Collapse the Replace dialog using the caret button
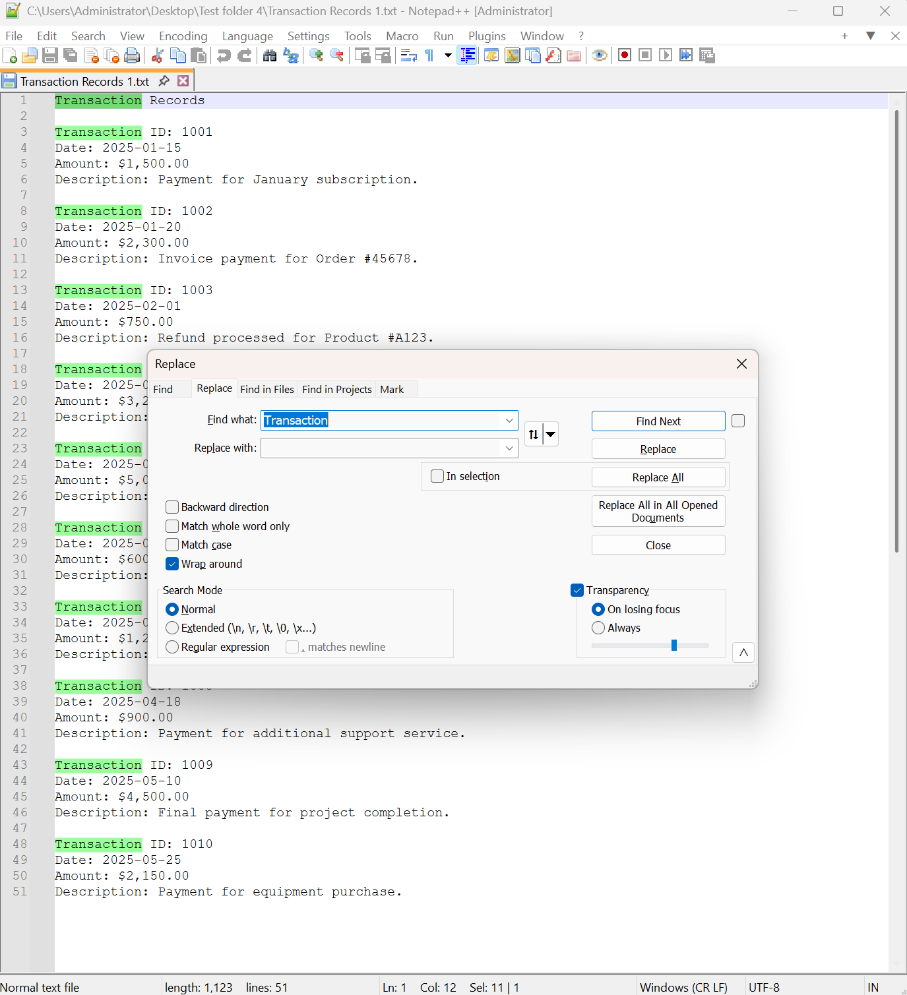Viewport: 907px width, 995px height. tap(743, 652)
